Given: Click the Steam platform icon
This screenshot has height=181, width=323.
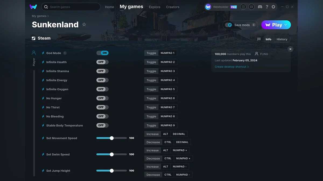Looking at the screenshot, I should pos(34,38).
